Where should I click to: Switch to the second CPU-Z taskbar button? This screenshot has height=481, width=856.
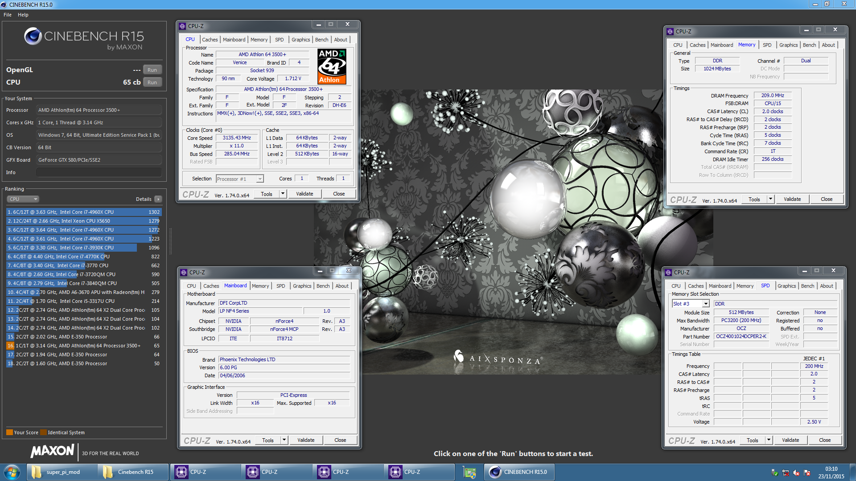tap(276, 472)
